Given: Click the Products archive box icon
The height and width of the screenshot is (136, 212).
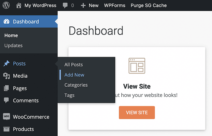Looking at the screenshot, I should [7, 129].
